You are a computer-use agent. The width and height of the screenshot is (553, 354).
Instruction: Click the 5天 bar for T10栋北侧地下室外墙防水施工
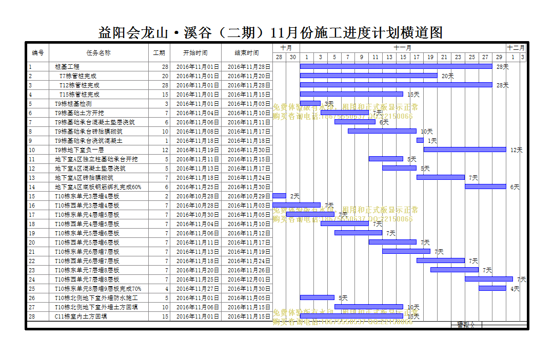coord(317,297)
